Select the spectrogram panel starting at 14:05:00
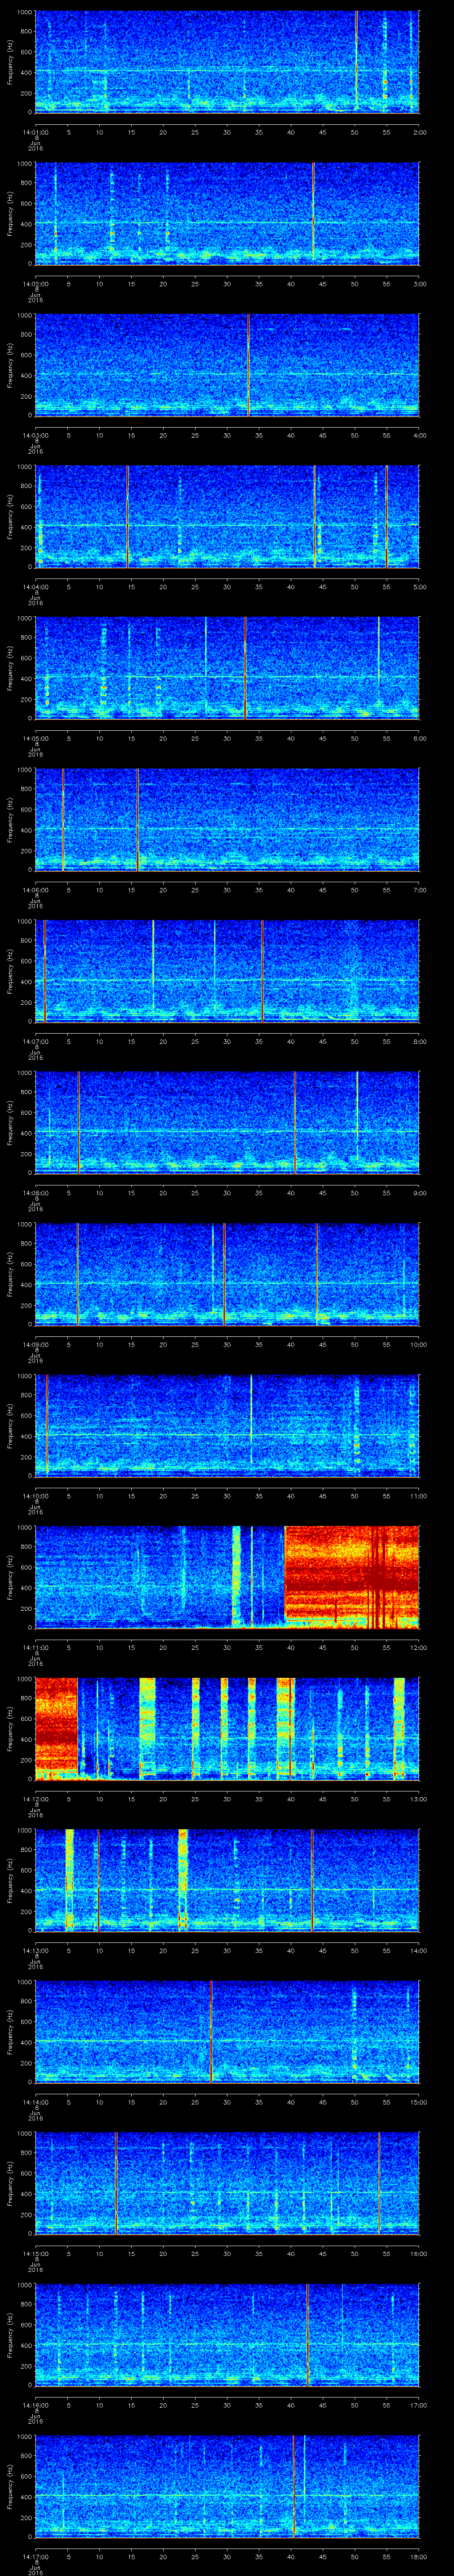Screen dimensions: 454x2576 227,668
